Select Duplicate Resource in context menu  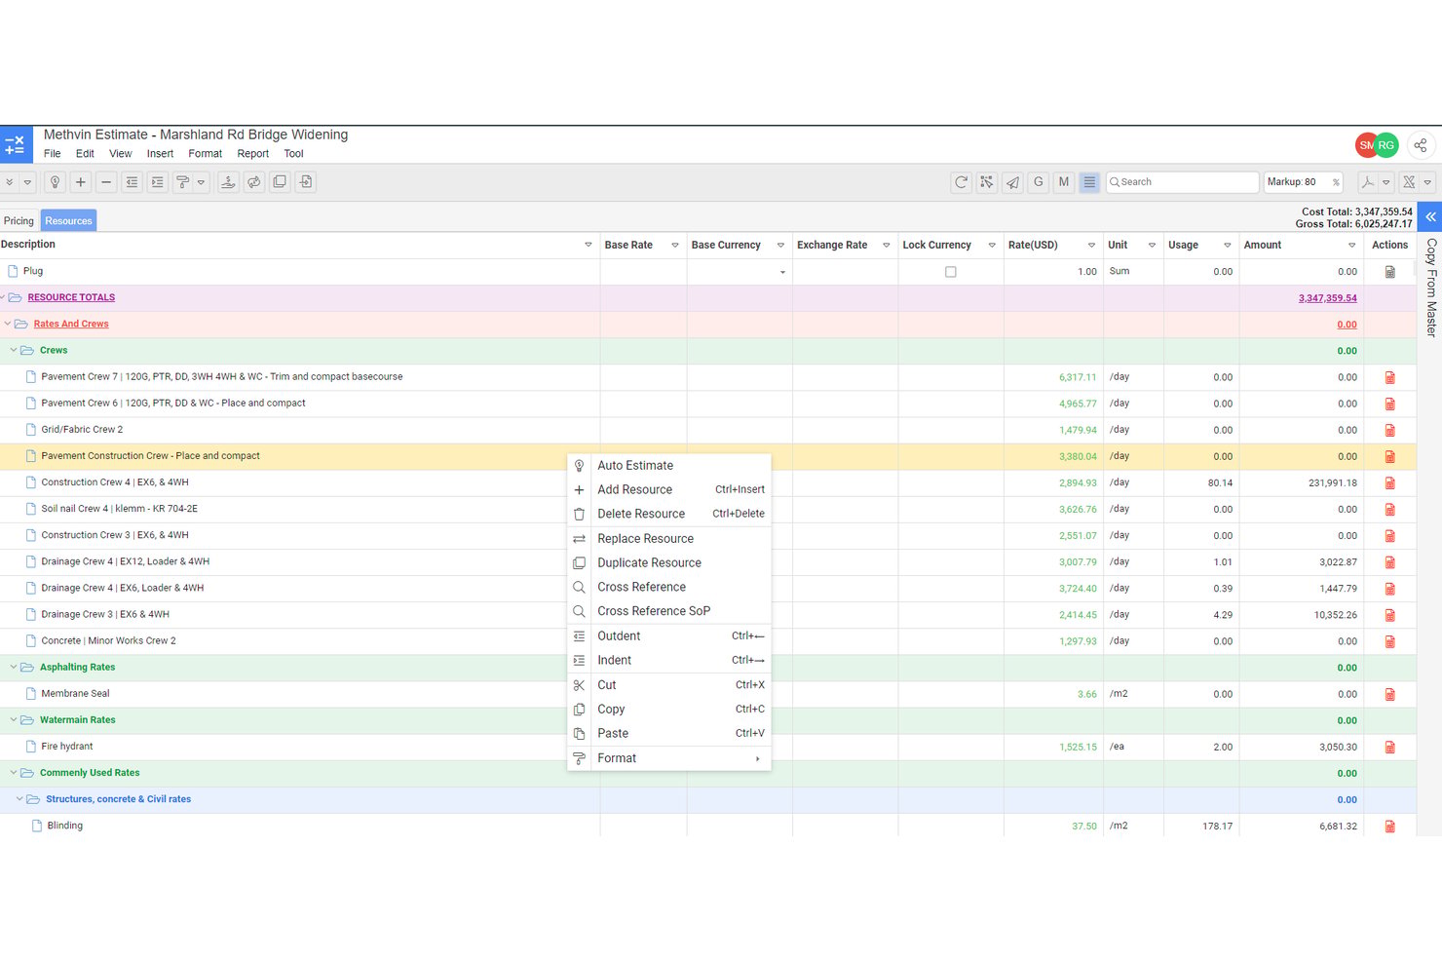click(x=669, y=563)
